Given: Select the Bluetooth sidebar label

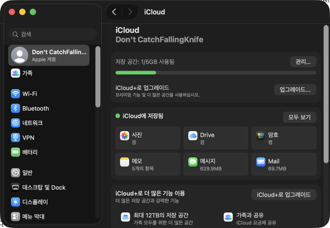Looking at the screenshot, I should pos(35,108).
